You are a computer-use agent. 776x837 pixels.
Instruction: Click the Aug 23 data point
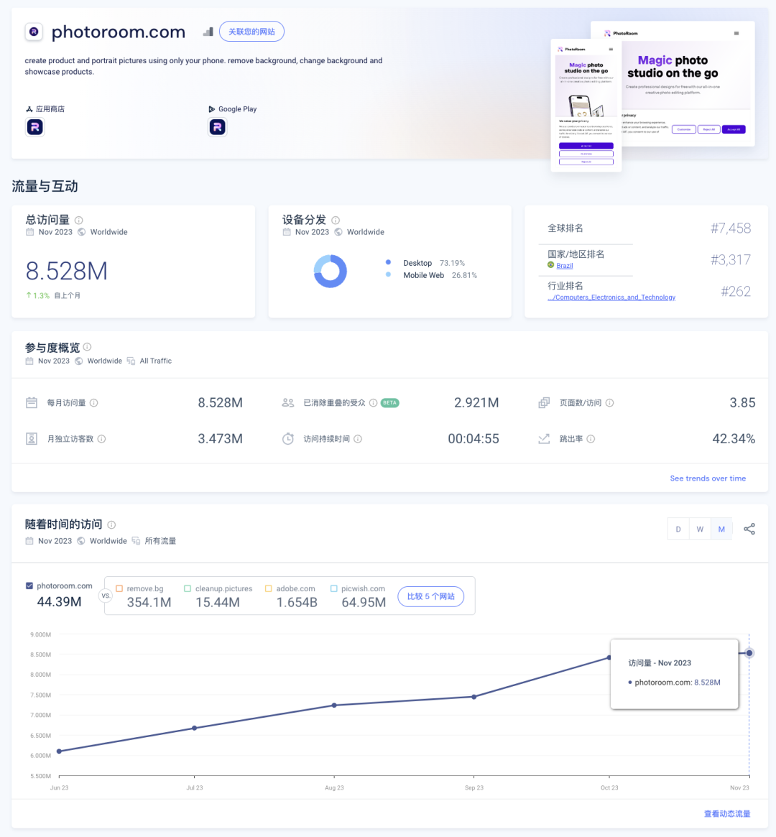pos(334,705)
